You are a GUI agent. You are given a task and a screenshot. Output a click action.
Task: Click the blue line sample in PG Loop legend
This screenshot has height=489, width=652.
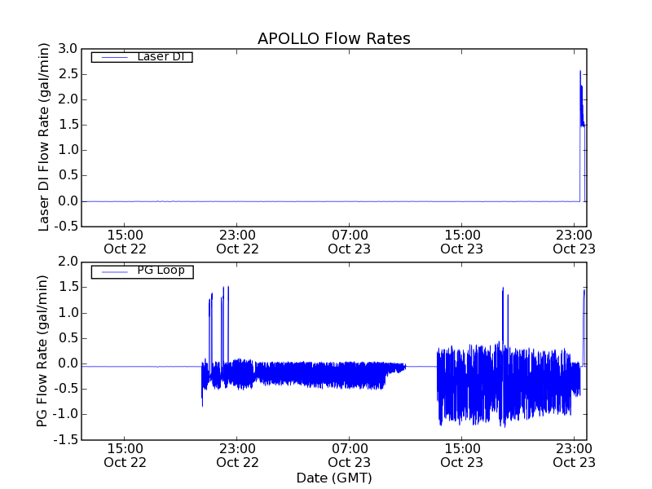point(115,272)
